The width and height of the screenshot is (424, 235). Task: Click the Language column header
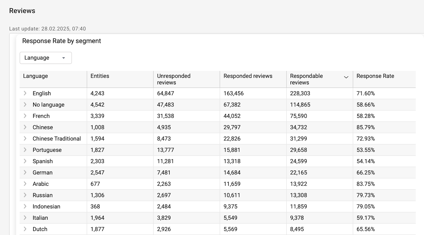coord(36,76)
